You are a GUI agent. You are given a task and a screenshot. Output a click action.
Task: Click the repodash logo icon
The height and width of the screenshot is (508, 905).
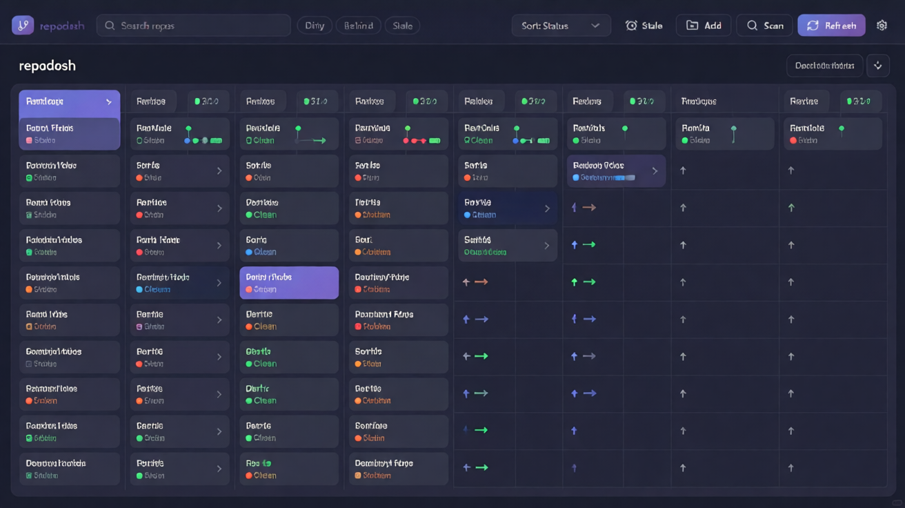coord(23,26)
